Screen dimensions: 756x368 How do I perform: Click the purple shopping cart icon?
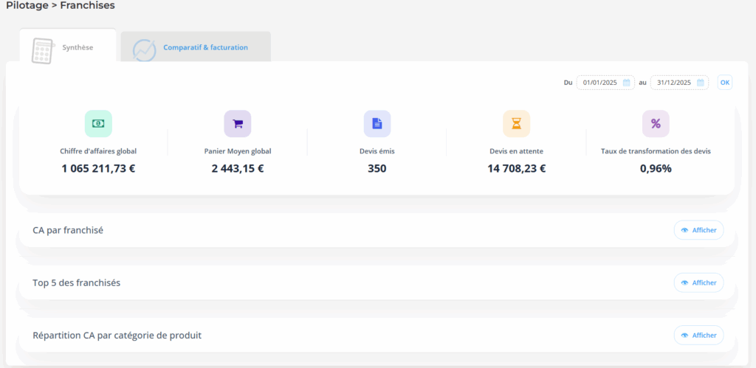(238, 123)
